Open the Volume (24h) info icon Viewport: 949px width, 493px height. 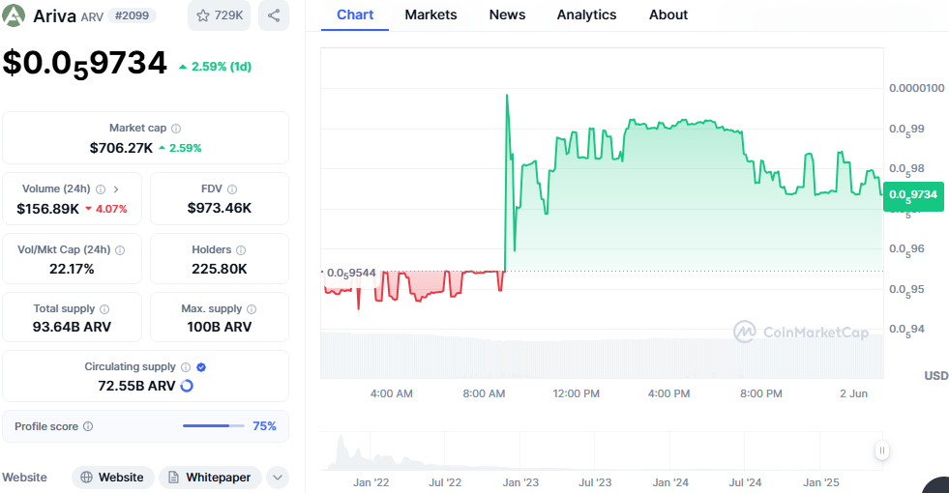pos(101,189)
